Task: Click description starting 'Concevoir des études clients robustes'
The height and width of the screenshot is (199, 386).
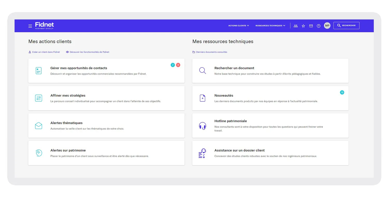Action: click(x=266, y=156)
